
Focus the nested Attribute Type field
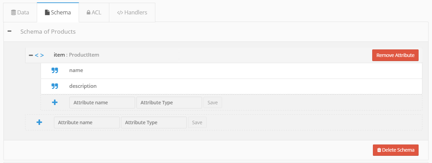(169, 103)
